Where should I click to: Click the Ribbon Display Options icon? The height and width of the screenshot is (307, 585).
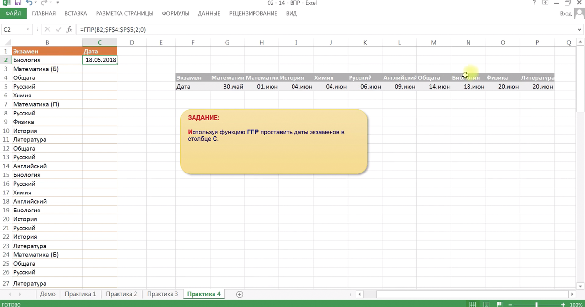click(546, 3)
